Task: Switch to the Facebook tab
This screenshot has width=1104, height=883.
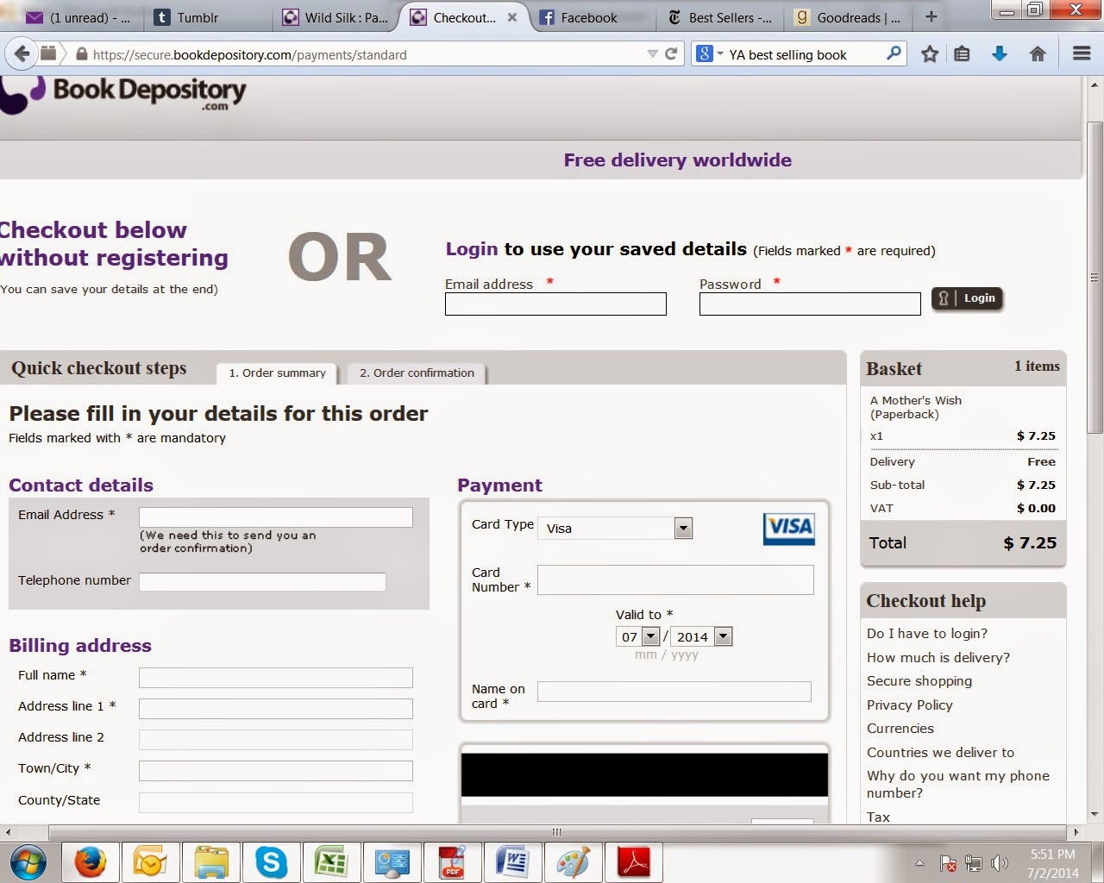Action: (591, 16)
